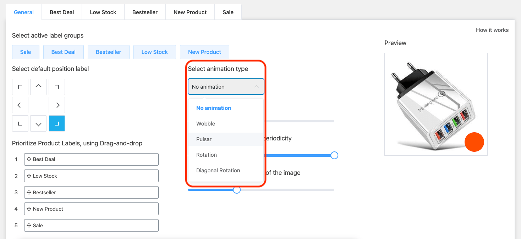The height and width of the screenshot is (239, 521).
Task: Select the bottom-center position arrow
Action: pyautogui.click(x=38, y=123)
